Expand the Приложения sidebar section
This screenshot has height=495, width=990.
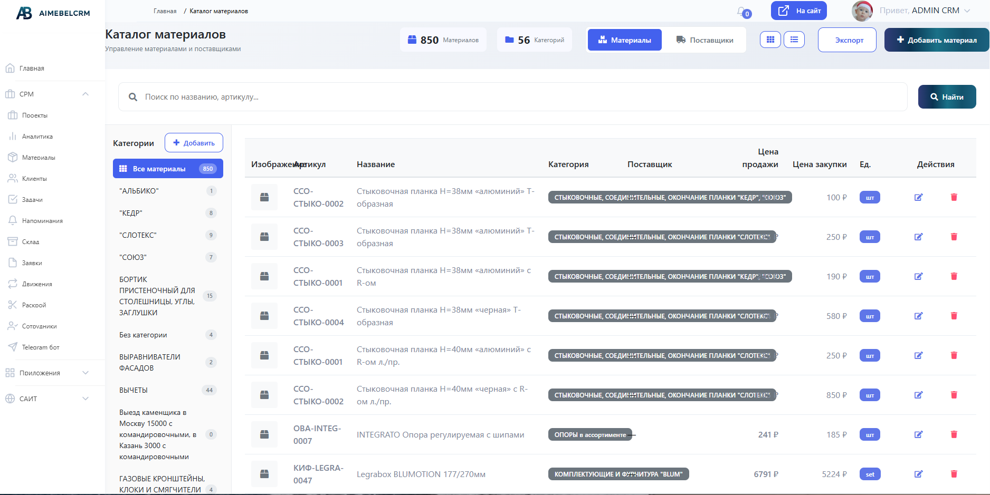[x=85, y=373]
